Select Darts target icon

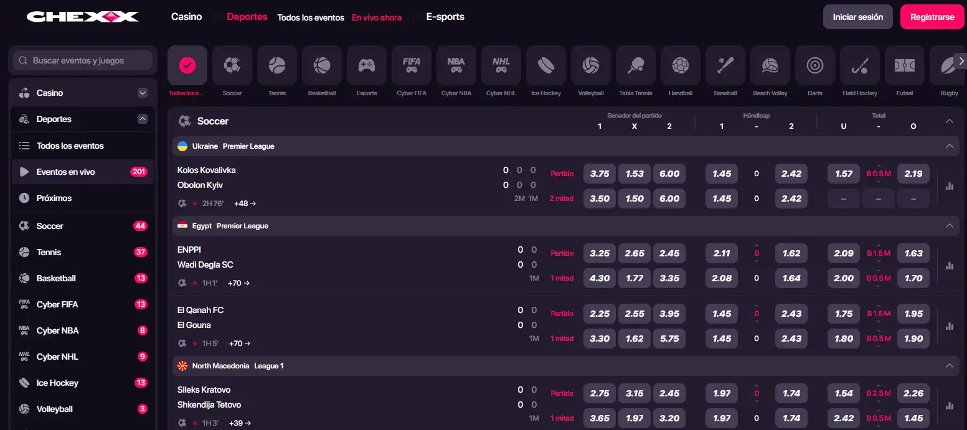coord(815,65)
